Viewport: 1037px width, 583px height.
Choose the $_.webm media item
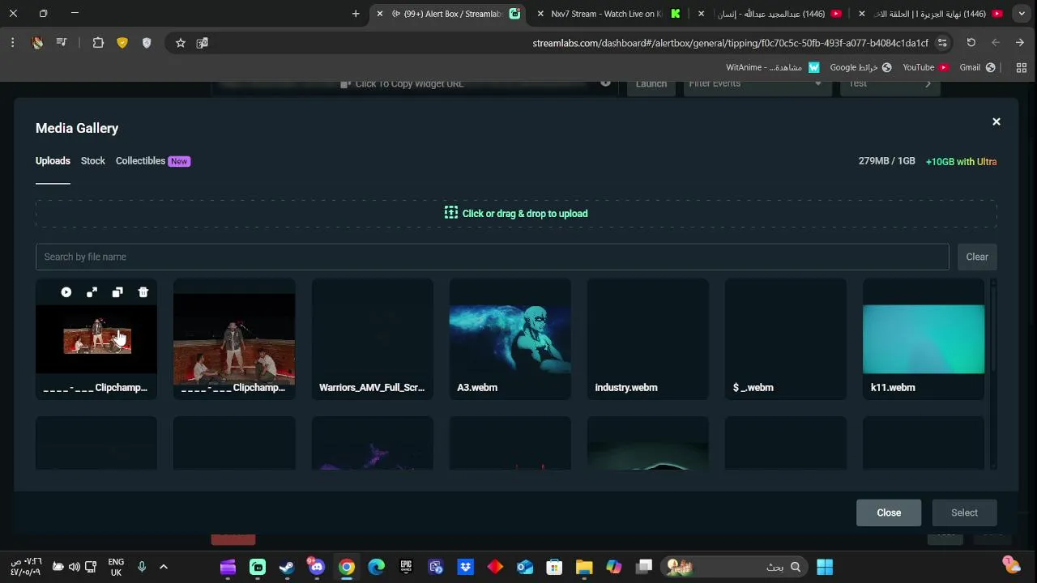click(785, 339)
